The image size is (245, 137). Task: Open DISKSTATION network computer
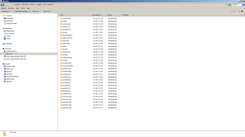pos(11,66)
